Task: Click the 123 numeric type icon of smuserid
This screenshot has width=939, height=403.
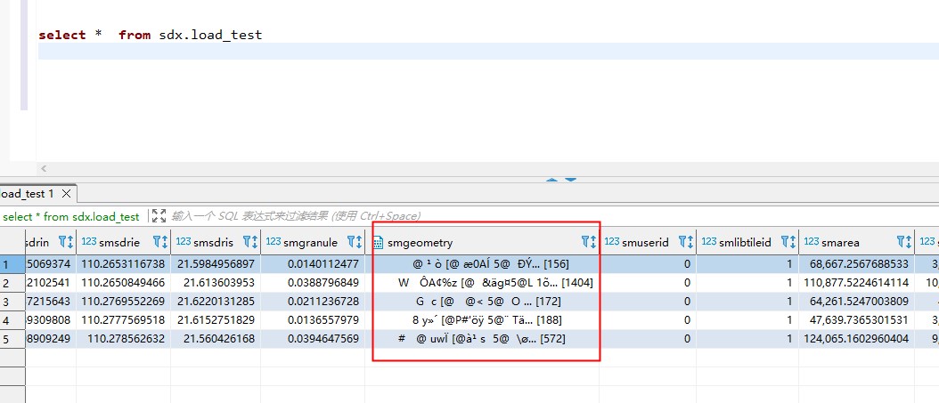Action: pos(612,242)
